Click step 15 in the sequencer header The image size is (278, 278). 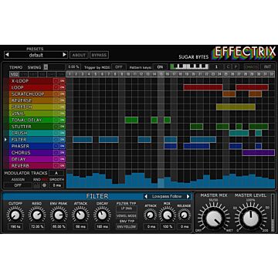click(x=161, y=74)
